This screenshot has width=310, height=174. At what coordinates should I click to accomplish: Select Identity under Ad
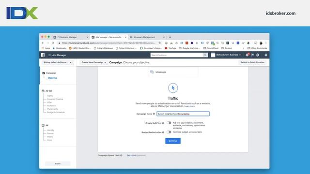(x=50, y=130)
